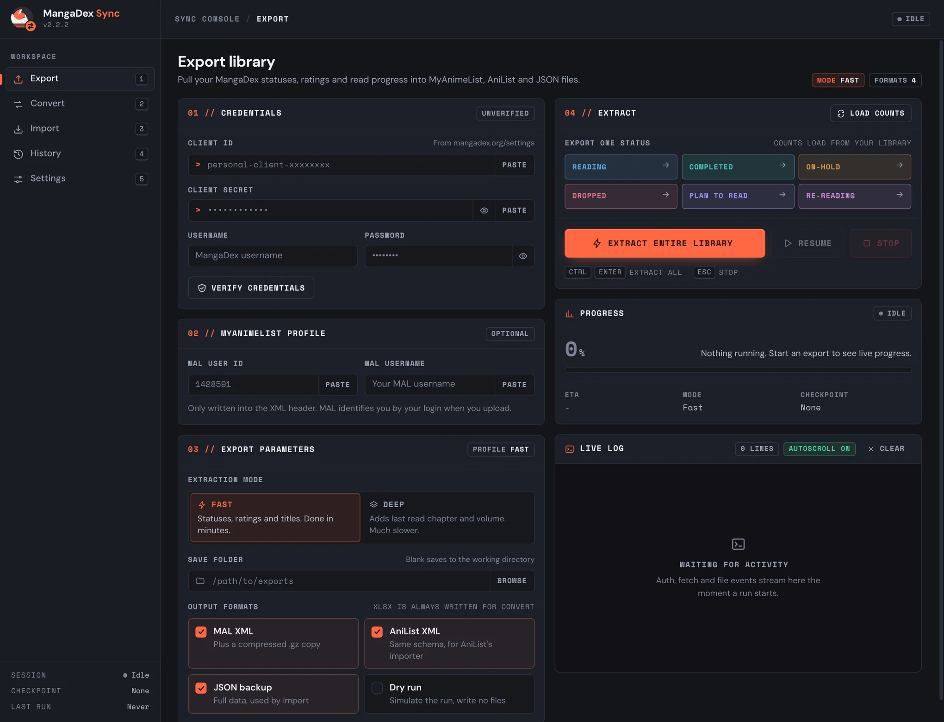
Task: Click the arrow icon on the Reading status
Action: 665,165
